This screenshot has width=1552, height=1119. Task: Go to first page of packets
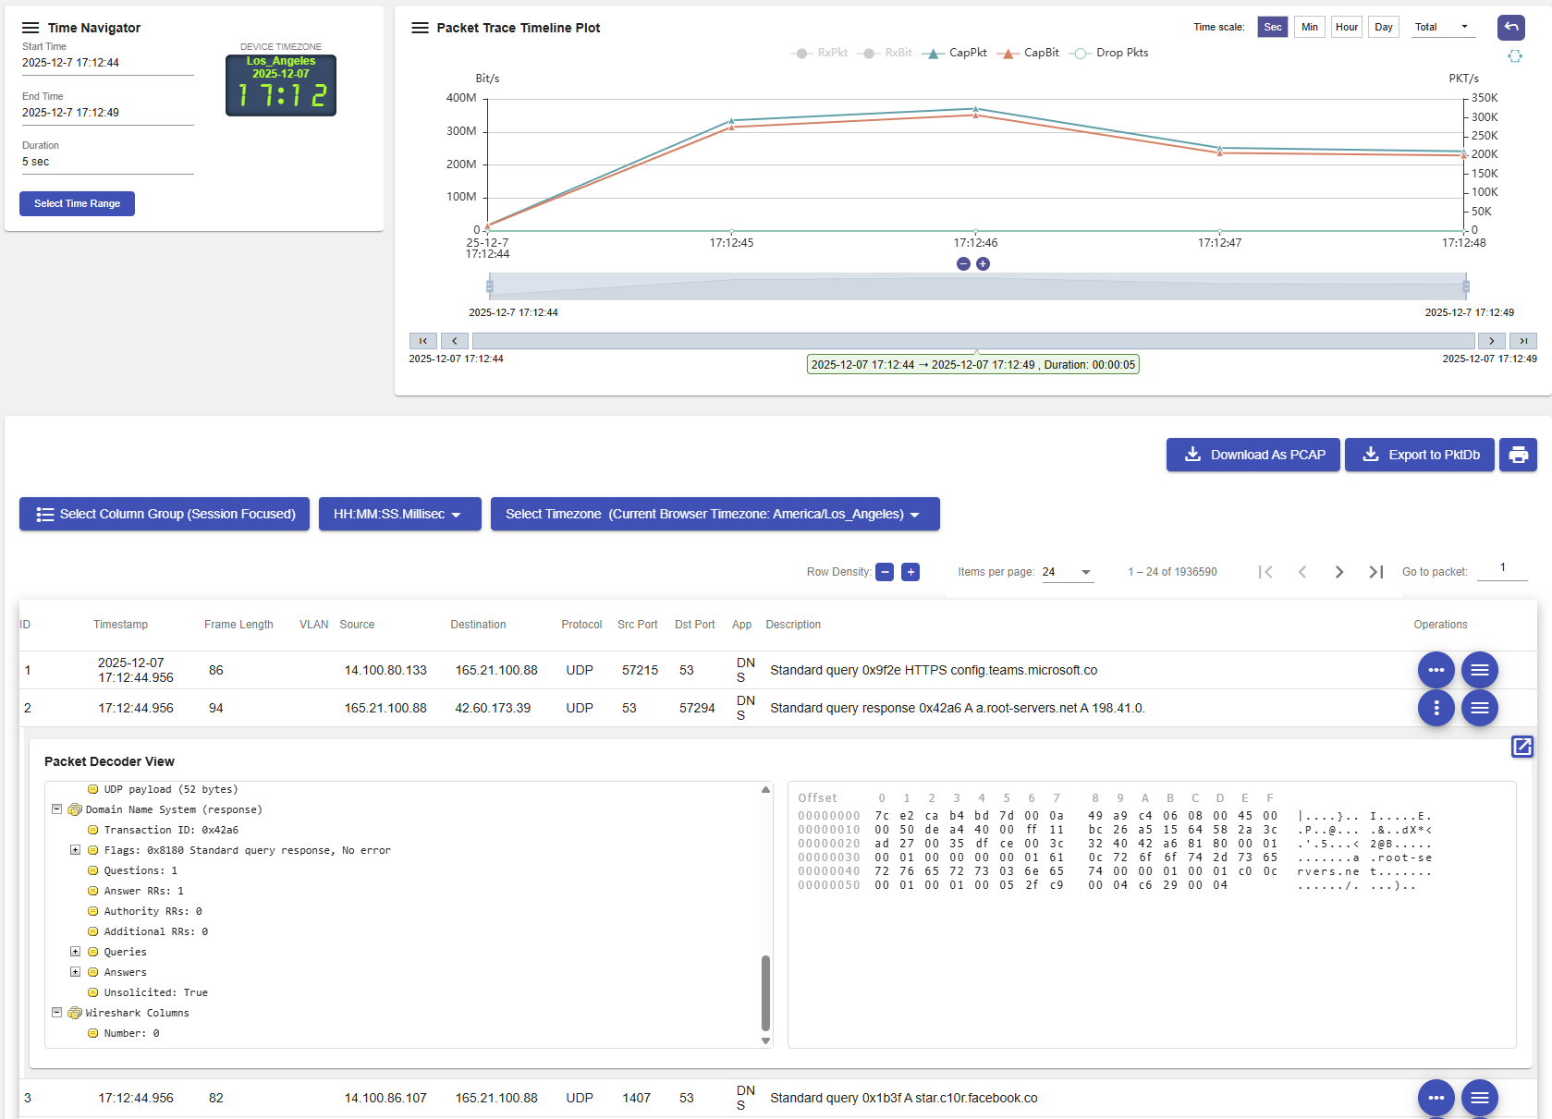(1265, 572)
